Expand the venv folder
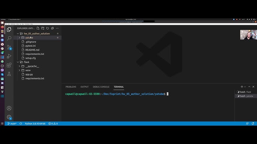The height and width of the screenshot is (144, 257). 19,70
